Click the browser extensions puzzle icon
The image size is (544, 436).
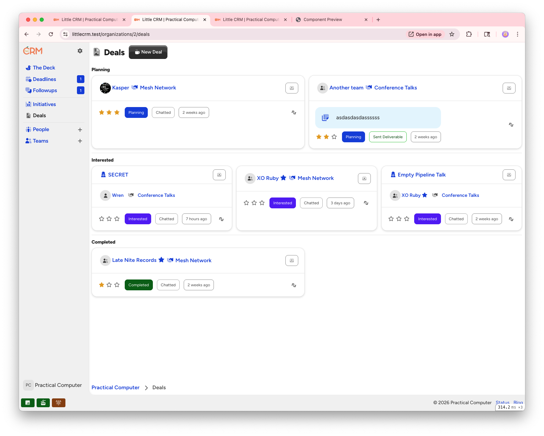pyautogui.click(x=469, y=34)
